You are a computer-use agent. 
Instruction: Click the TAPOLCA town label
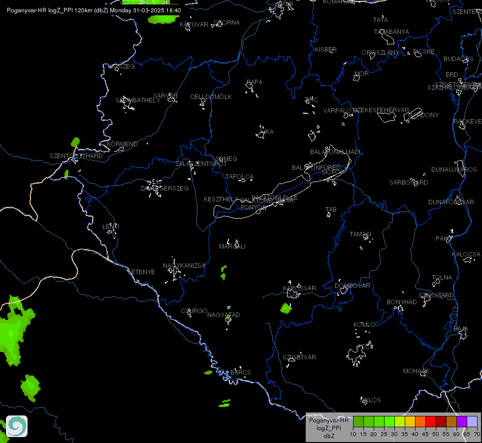[239, 177]
